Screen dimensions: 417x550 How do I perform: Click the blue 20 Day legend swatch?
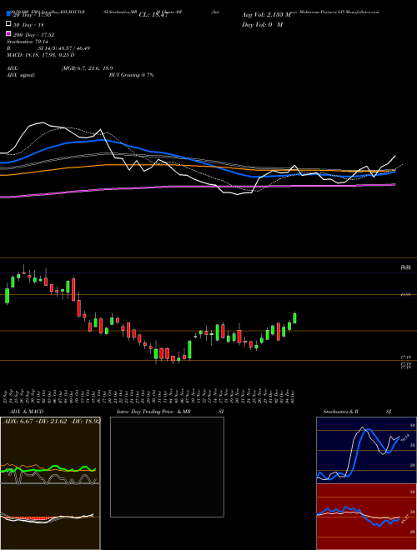click(8, 14)
